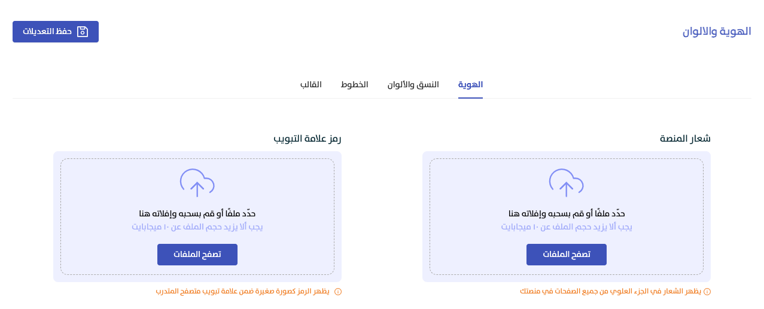Click info icon beside the tab icon hint
764x309 pixels.
[x=337, y=292]
